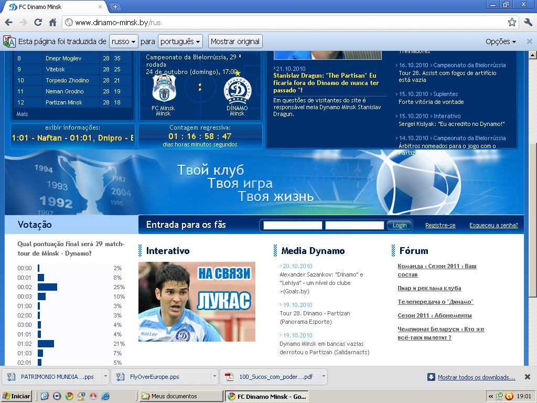This screenshot has width=537, height=403.
Task: Click the 'Esqueceu a senha?' link
Action: point(493,225)
